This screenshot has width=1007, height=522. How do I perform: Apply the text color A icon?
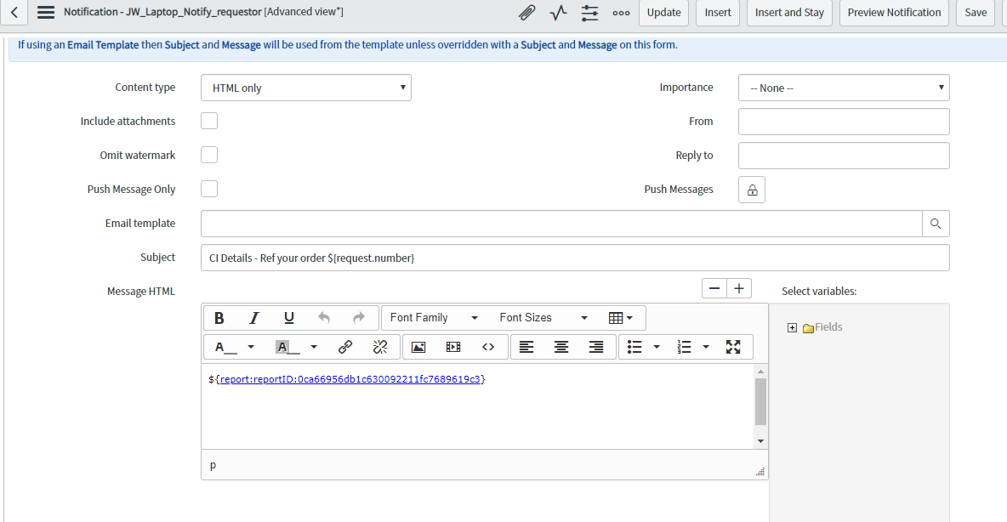[x=225, y=348]
